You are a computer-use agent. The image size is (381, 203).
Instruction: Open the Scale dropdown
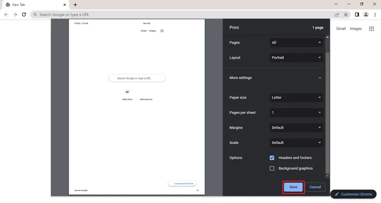click(x=296, y=143)
